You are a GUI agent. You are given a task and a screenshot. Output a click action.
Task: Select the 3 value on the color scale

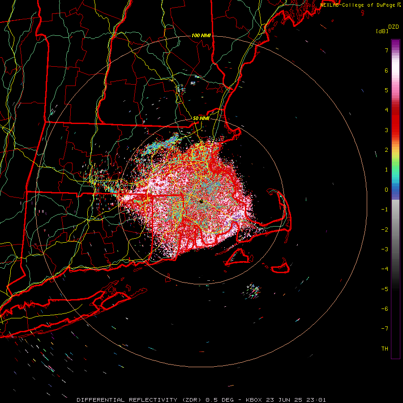[386, 130]
